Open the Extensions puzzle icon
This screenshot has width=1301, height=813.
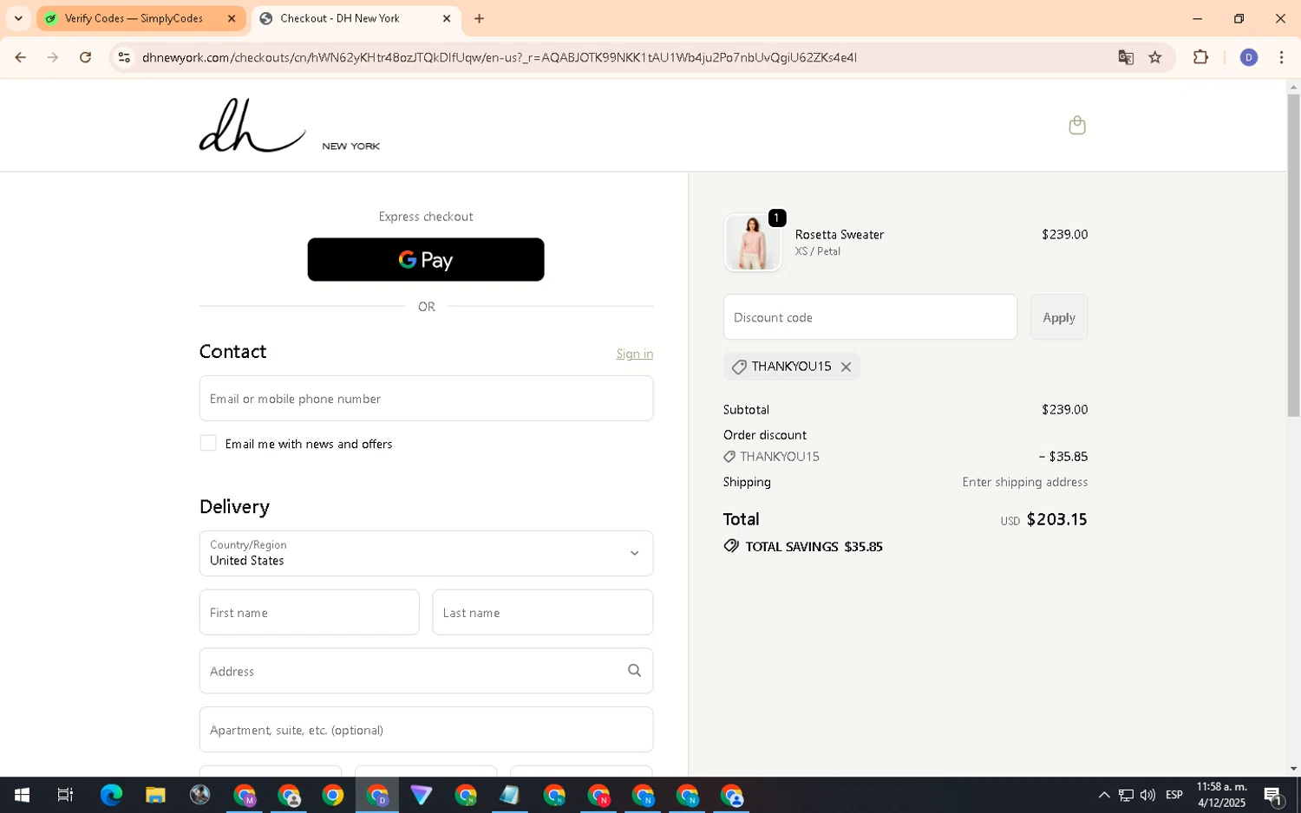pyautogui.click(x=1200, y=57)
